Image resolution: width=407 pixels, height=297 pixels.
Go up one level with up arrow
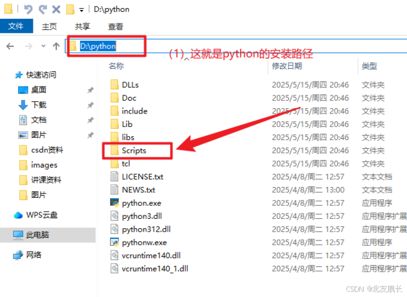[56, 46]
